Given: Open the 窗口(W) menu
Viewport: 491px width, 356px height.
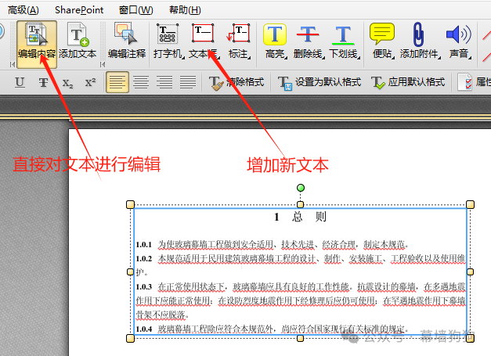Looking at the screenshot, I should [x=136, y=9].
